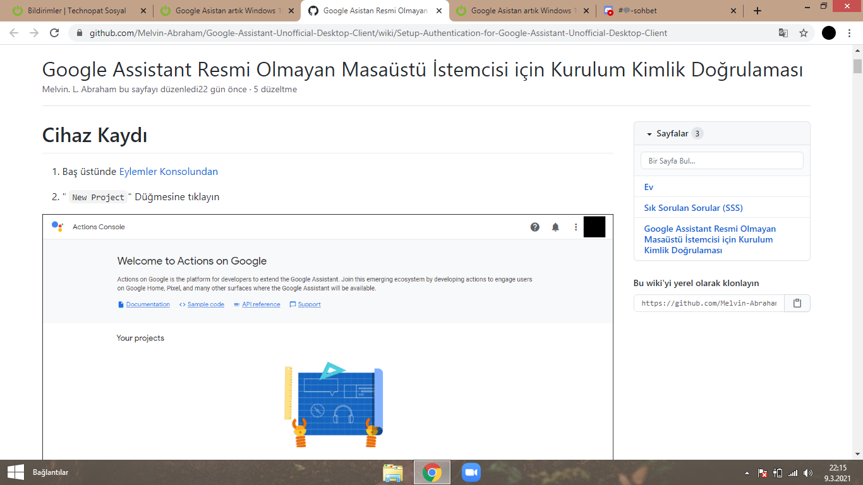Switch to the Bildirimler Technopat Sosyal tab
The height and width of the screenshot is (485, 863).
pyautogui.click(x=76, y=11)
